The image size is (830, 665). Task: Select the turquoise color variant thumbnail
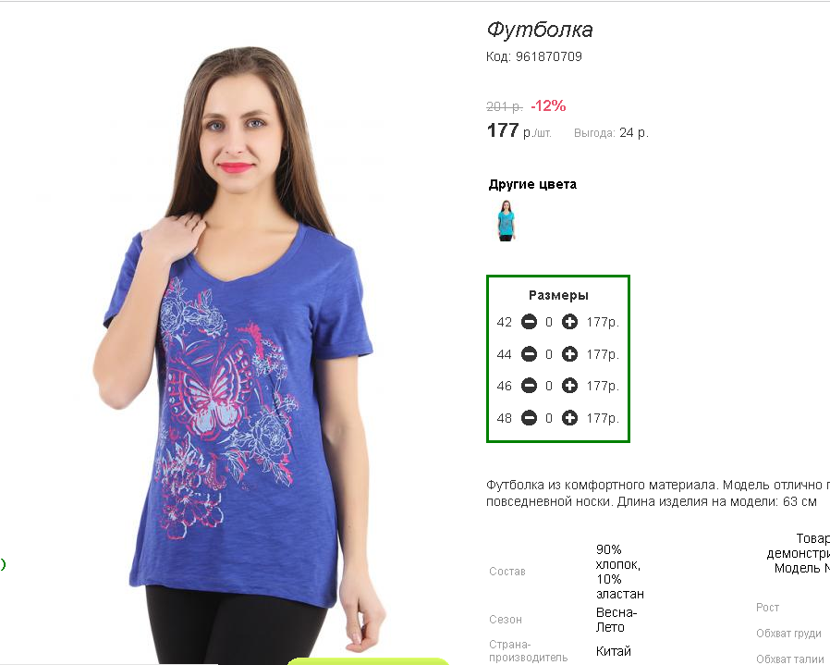507,220
